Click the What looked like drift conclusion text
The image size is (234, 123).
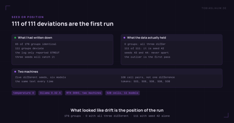117,110
